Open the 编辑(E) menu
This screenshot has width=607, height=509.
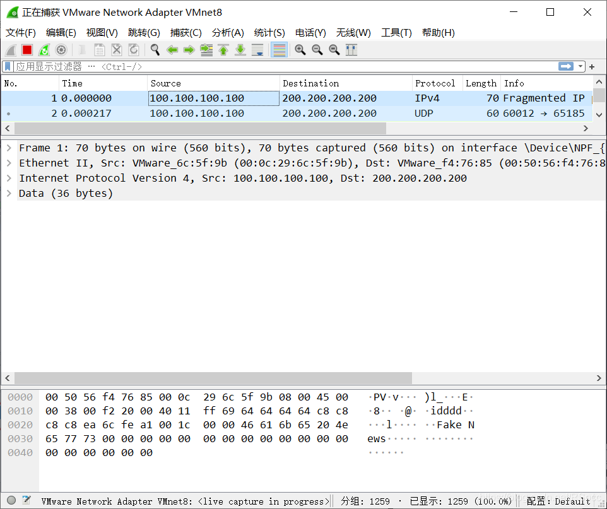[x=61, y=33]
